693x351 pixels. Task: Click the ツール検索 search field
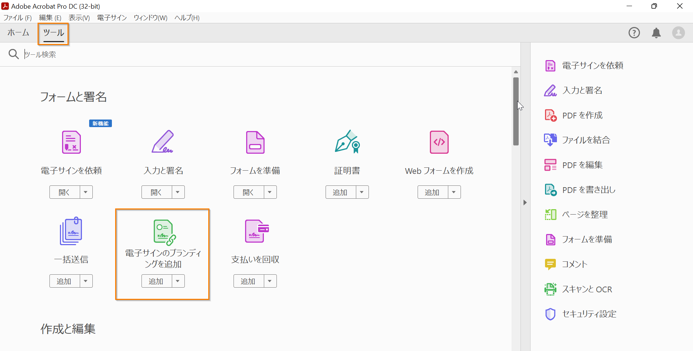click(x=144, y=54)
